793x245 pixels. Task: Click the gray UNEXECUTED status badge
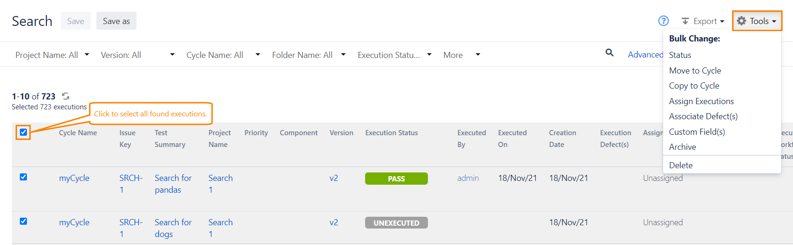click(396, 223)
